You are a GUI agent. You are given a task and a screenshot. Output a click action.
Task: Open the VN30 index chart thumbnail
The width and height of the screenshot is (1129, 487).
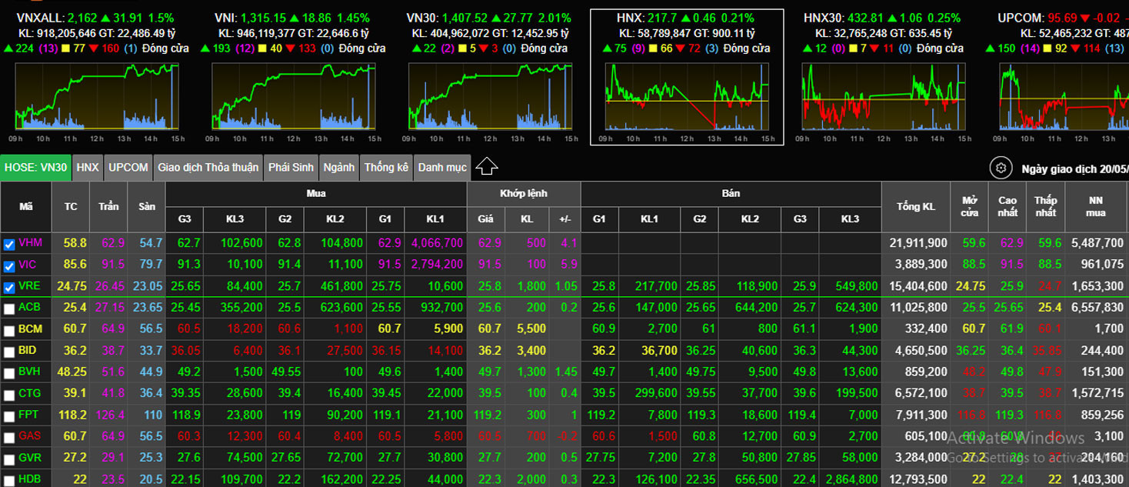tap(491, 96)
